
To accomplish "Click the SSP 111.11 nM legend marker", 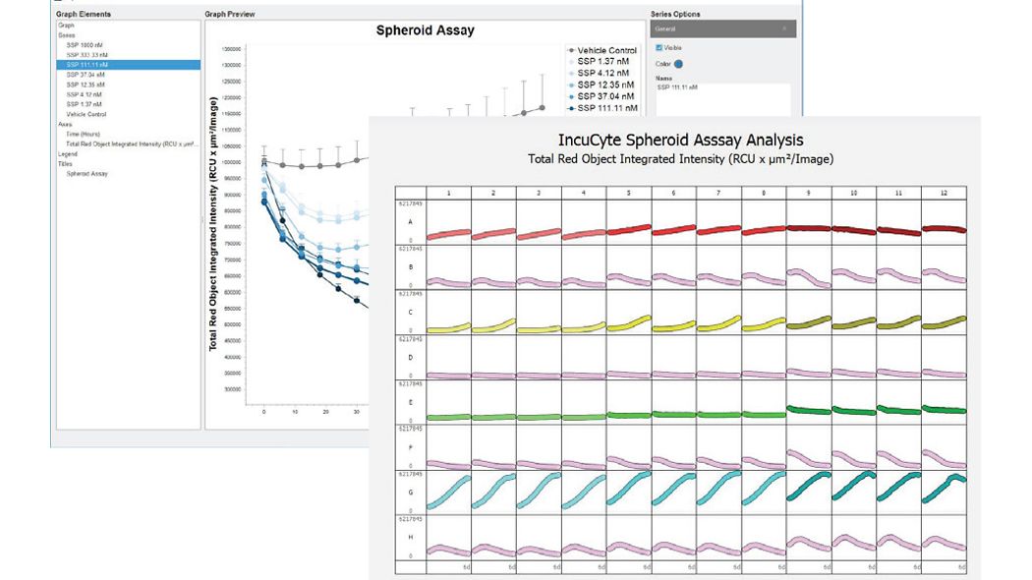I will (572, 108).
